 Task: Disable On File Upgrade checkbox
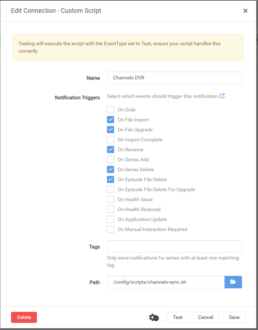click(111, 130)
